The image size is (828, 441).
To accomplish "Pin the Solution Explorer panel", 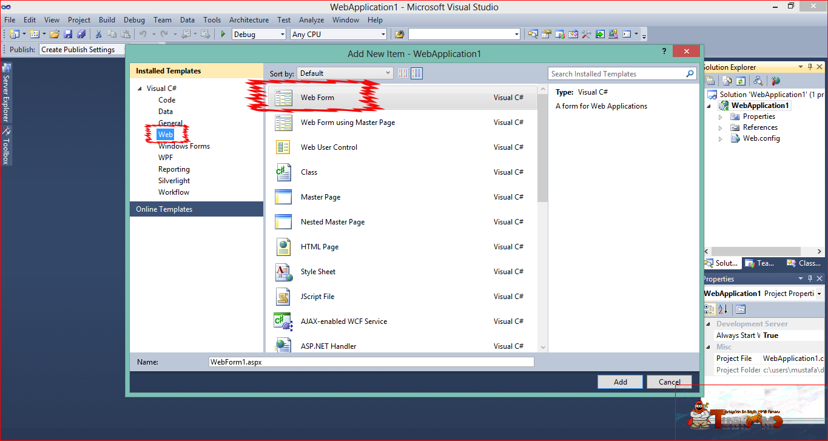I will pyautogui.click(x=810, y=67).
